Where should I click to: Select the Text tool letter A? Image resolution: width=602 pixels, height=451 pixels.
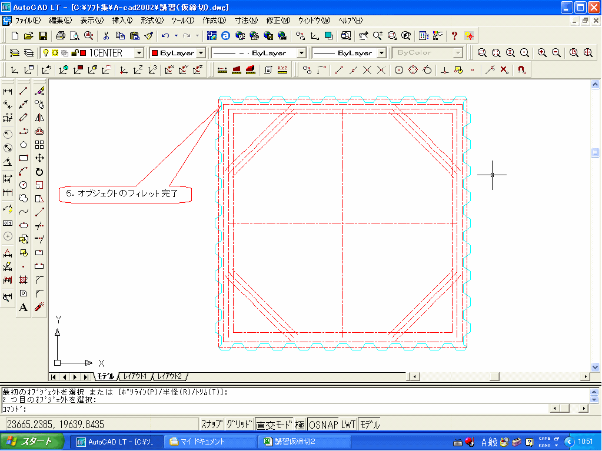[x=24, y=307]
